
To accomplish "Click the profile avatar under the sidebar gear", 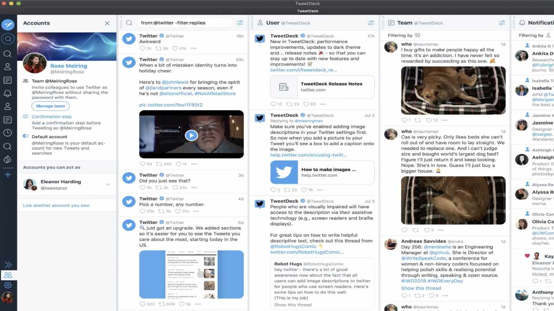I will click(x=7, y=298).
